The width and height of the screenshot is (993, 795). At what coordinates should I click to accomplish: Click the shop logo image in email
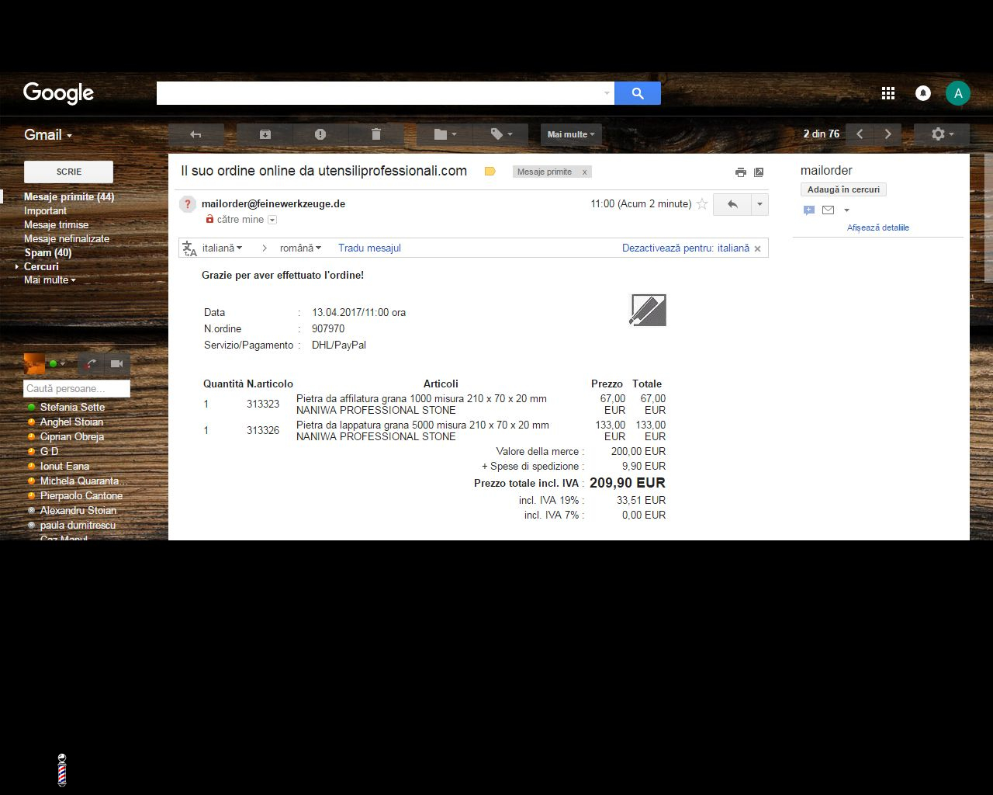648,310
